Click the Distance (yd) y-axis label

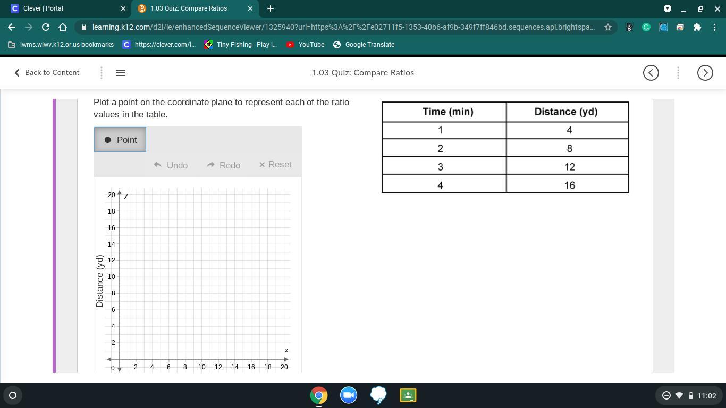[99, 281]
